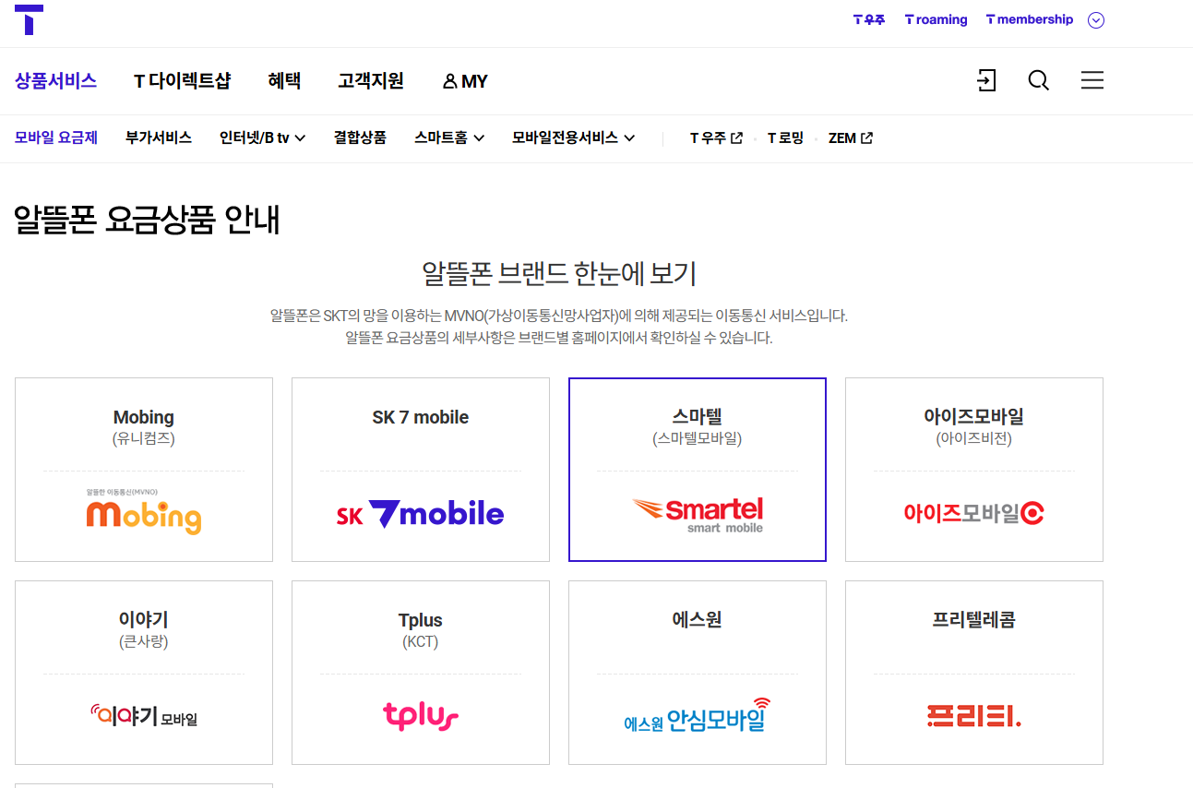1193x788 pixels.
Task: Click the SK 7 mobile card title
Action: point(421,417)
